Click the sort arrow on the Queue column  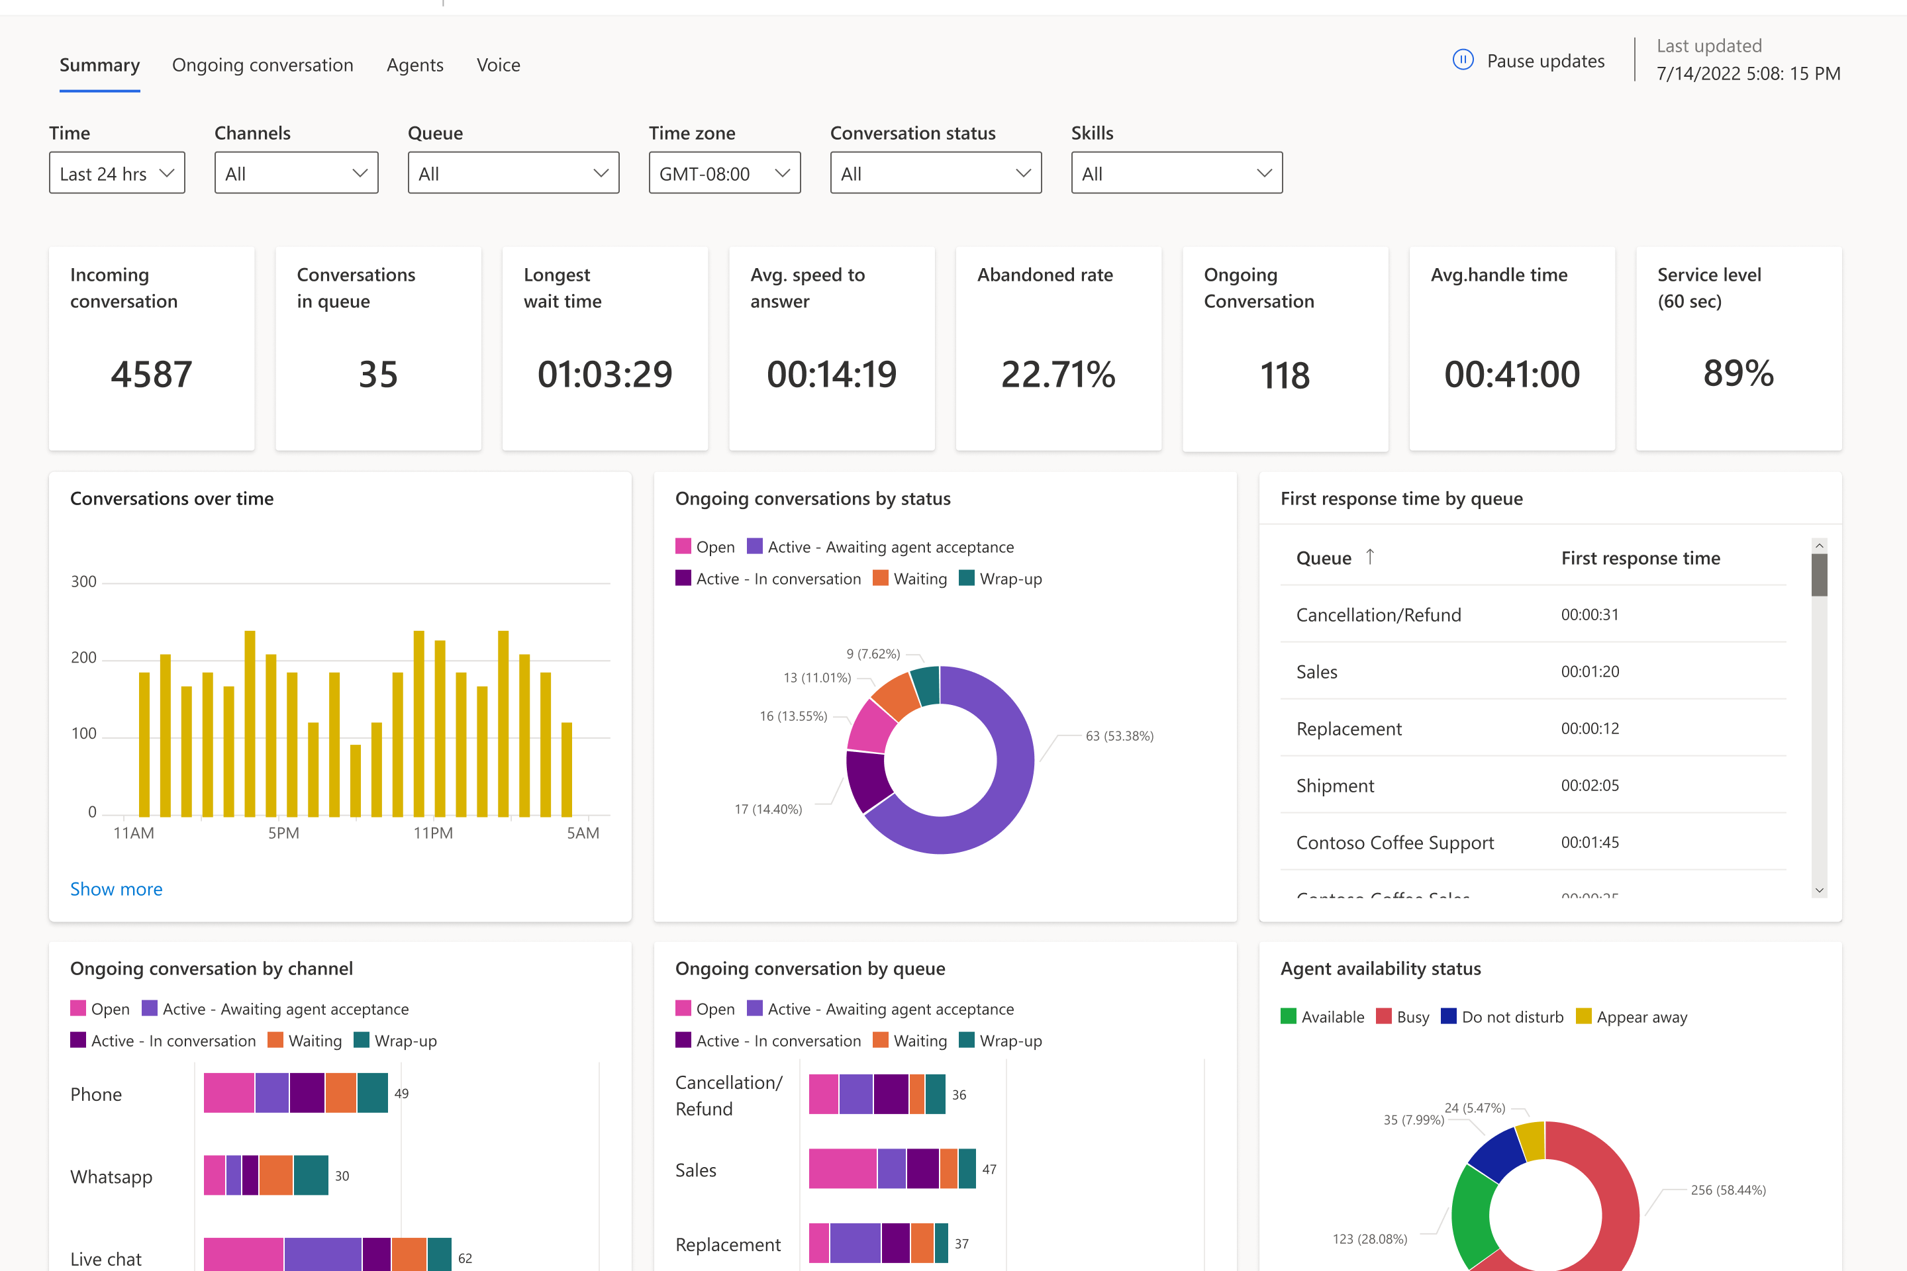tap(1371, 557)
